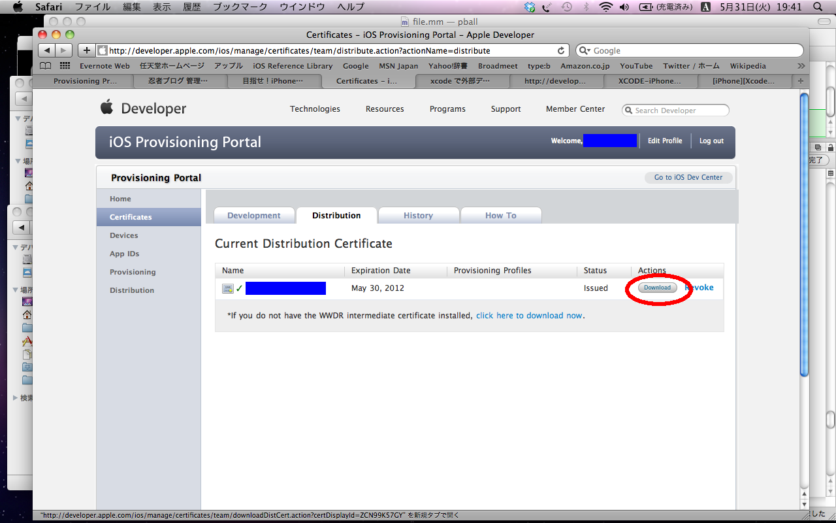The image size is (836, 523).
Task: Click the Safari address bar URL
Action: point(299,50)
